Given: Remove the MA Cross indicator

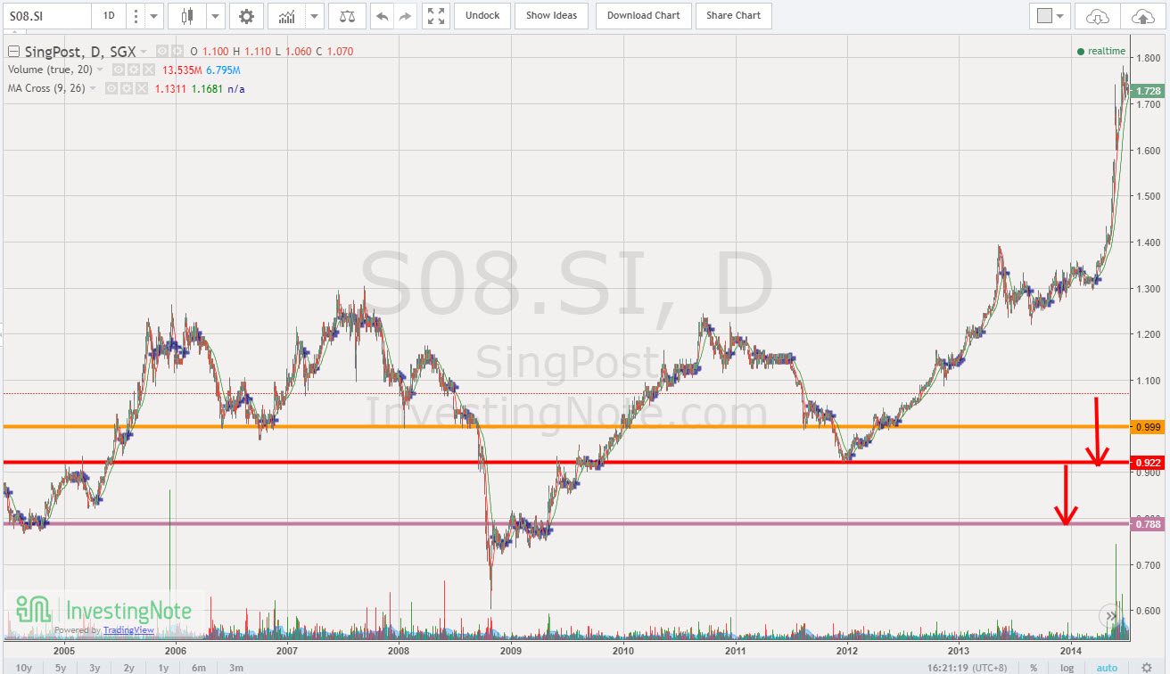Looking at the screenshot, I should click(x=141, y=87).
